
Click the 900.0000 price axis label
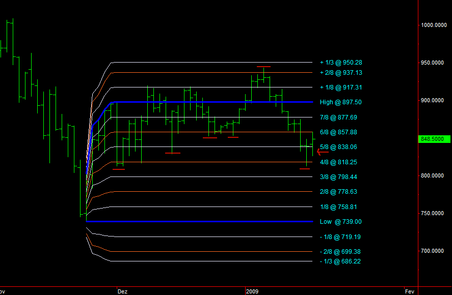pos(433,100)
